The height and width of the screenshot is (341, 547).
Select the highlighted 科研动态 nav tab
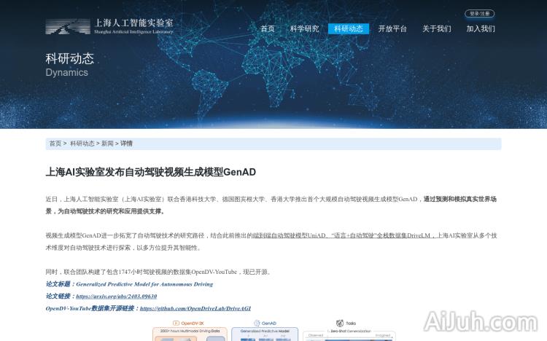click(x=348, y=29)
